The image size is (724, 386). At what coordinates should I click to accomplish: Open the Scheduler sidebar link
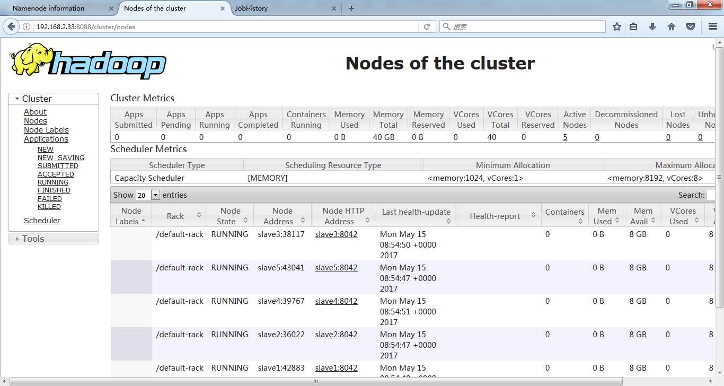[x=42, y=221]
